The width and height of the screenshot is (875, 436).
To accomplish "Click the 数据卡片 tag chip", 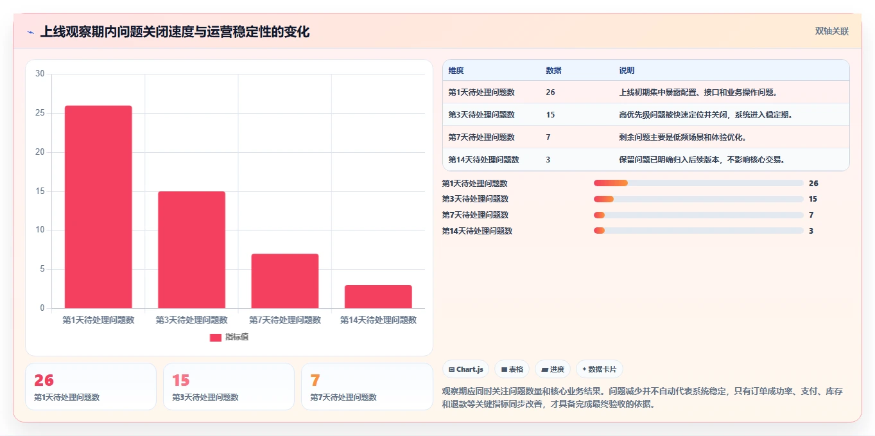I will click(x=600, y=369).
